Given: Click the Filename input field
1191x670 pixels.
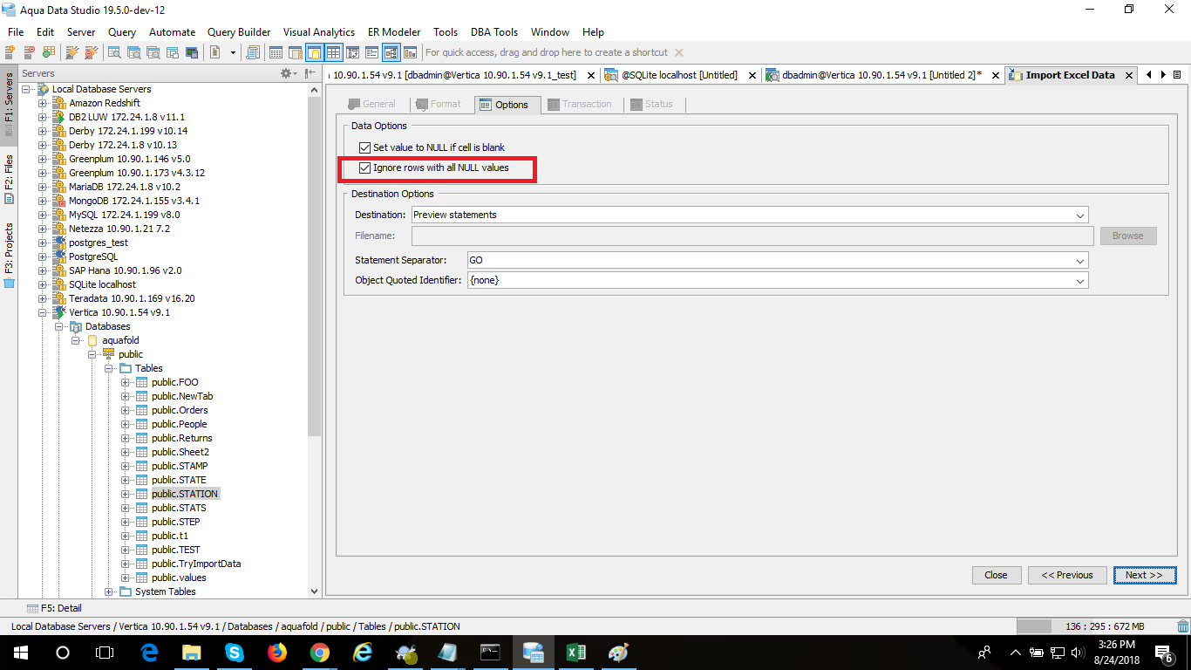Looking at the screenshot, I should (x=752, y=236).
